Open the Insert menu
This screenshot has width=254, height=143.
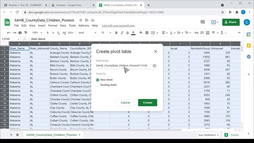[x=42, y=25]
